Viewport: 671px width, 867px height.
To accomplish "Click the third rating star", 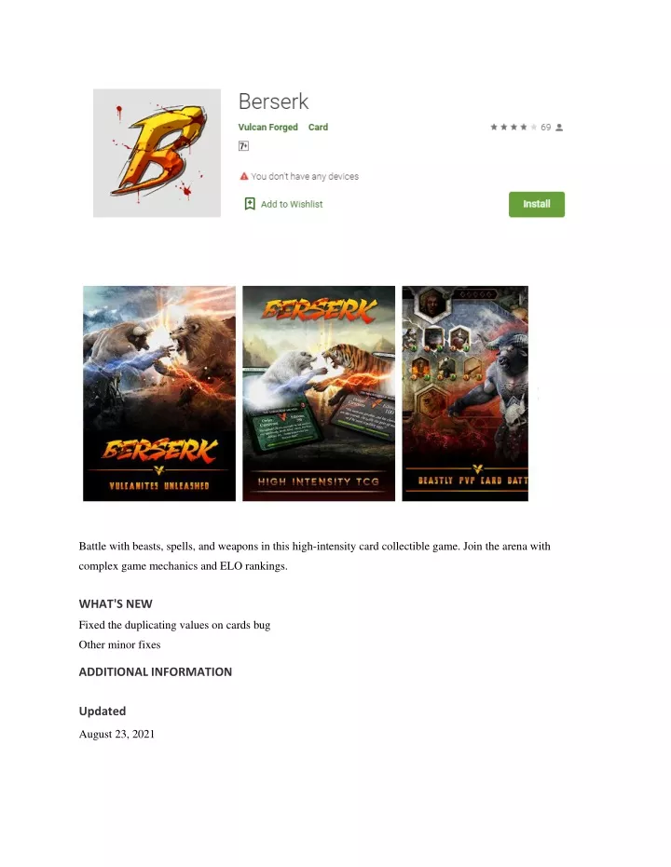I will pos(514,128).
